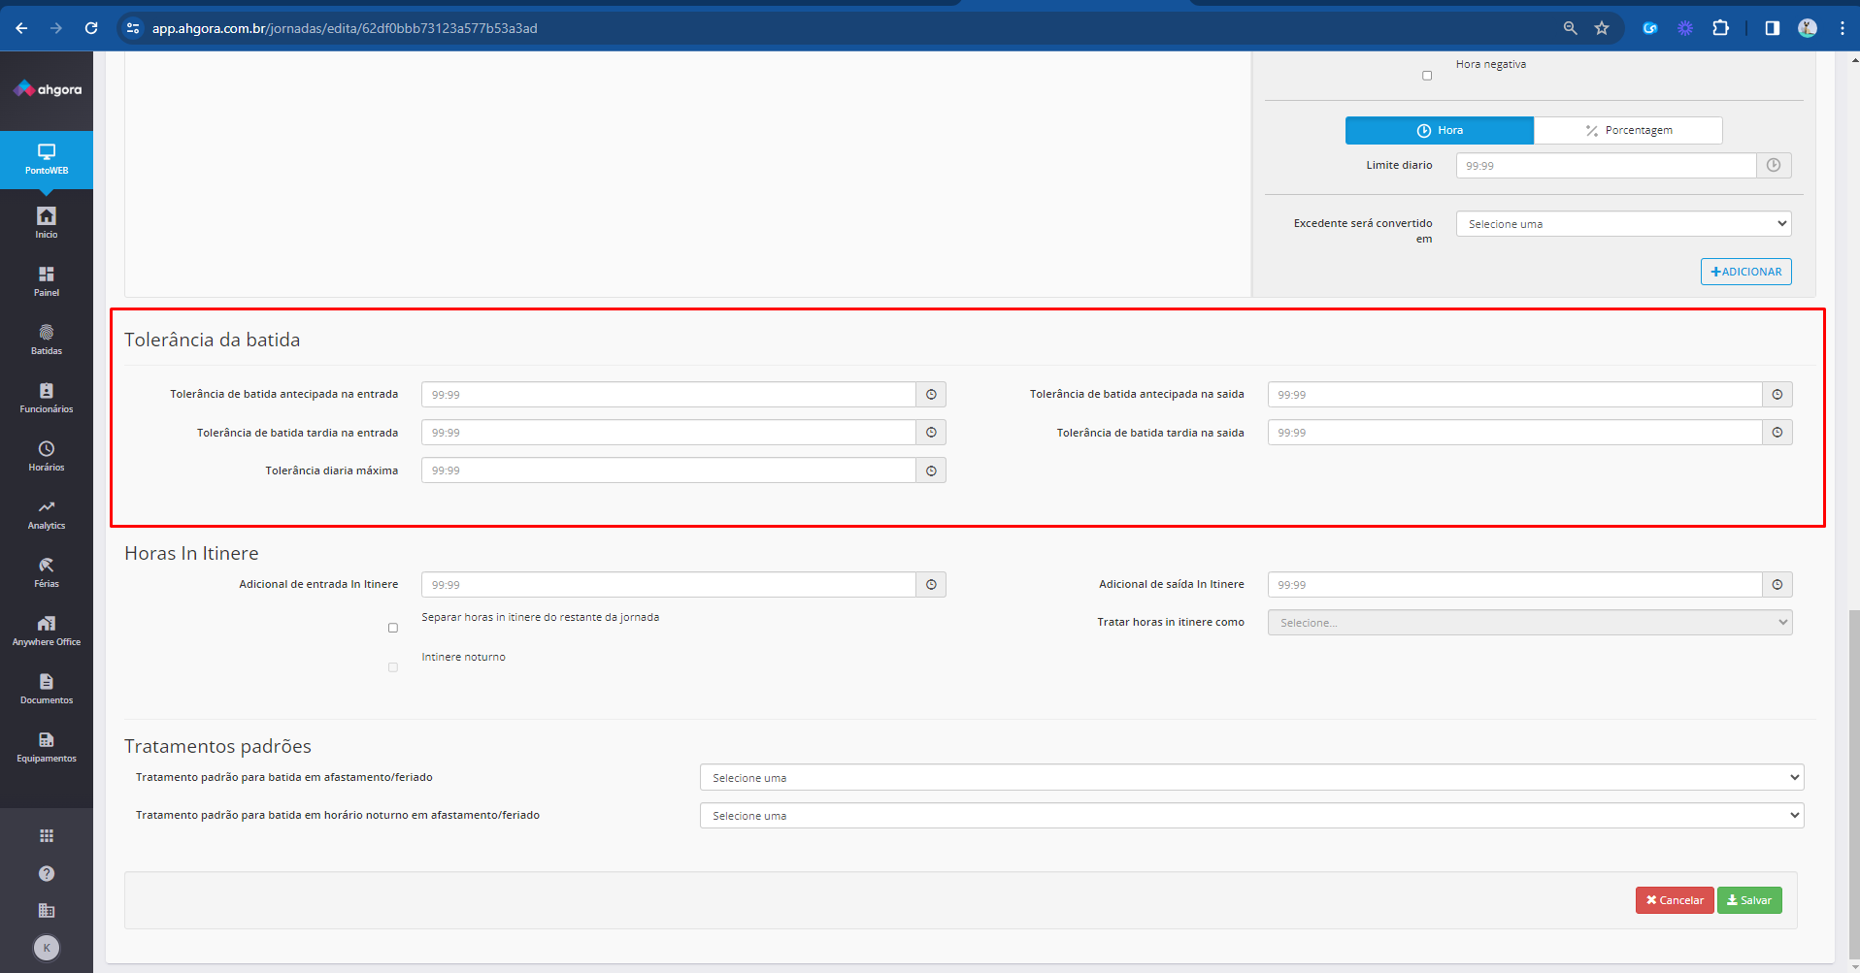
Task: Click clock icon for Limite diario
Action: (x=1774, y=166)
